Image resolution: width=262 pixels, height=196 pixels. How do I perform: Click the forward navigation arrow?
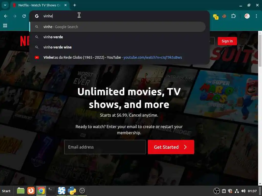point(15,16)
